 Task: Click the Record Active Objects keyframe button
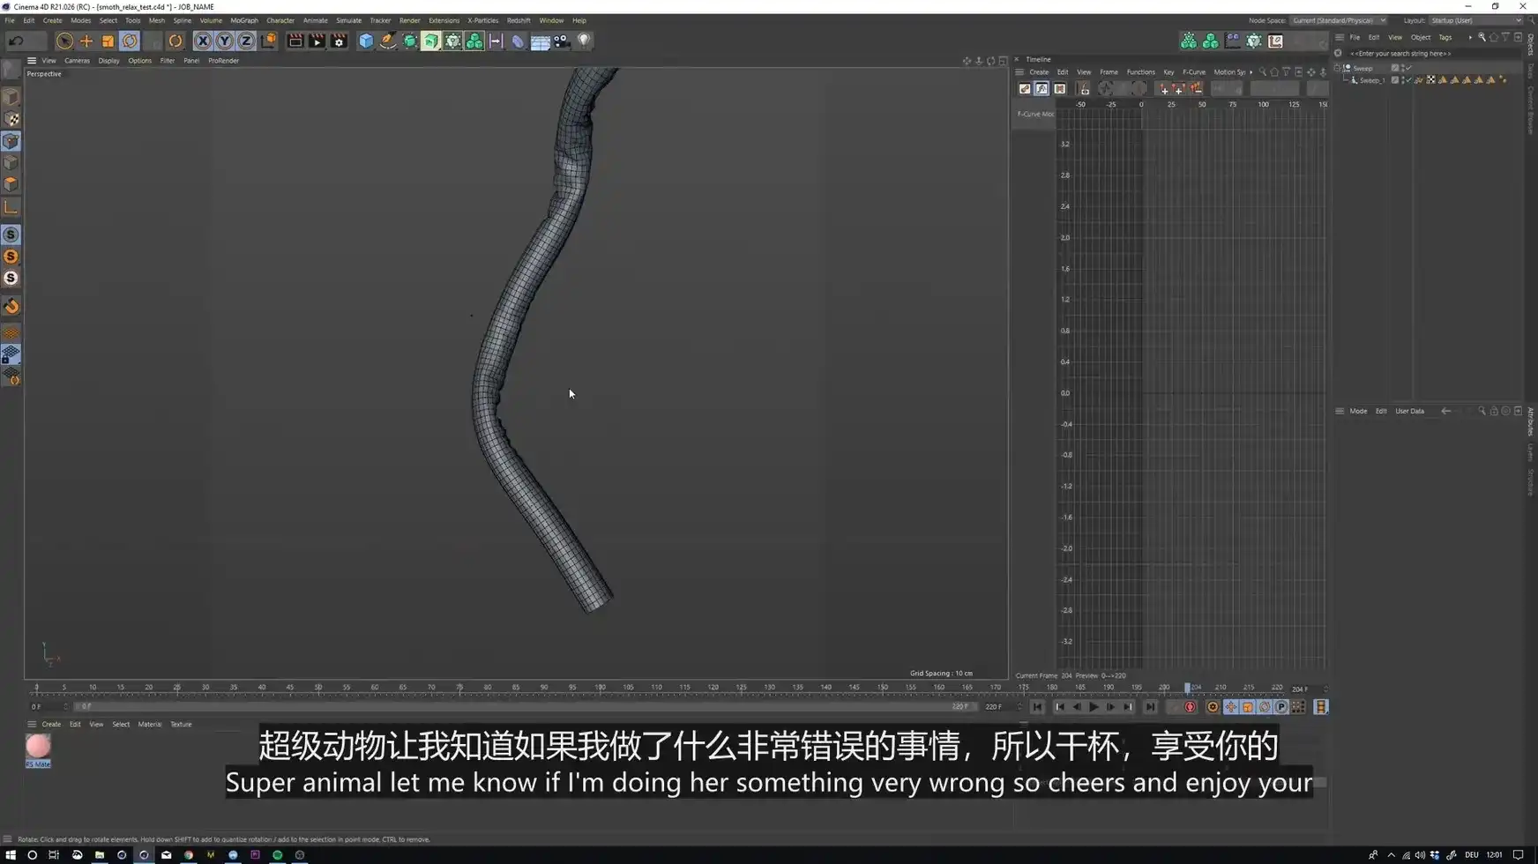[1189, 706]
